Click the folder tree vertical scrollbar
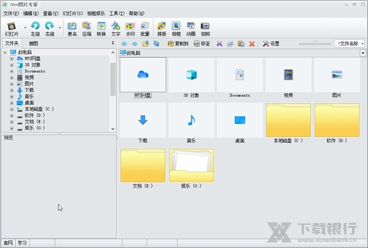This screenshot has width=368, height=248. point(113,79)
